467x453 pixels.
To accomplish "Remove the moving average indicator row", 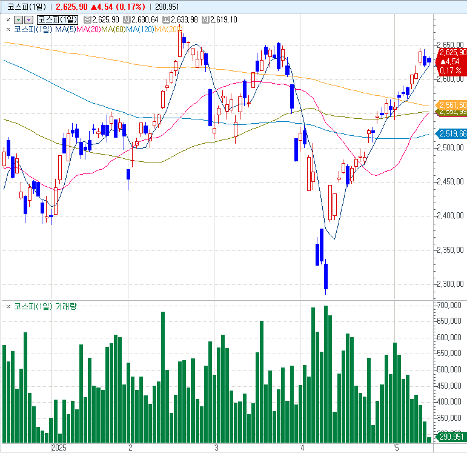I will pos(8,29).
